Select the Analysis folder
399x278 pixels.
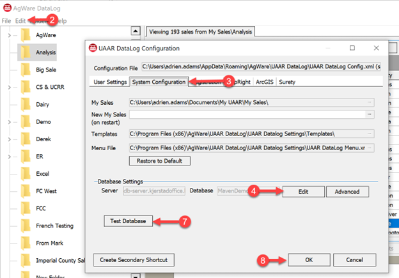(x=46, y=52)
